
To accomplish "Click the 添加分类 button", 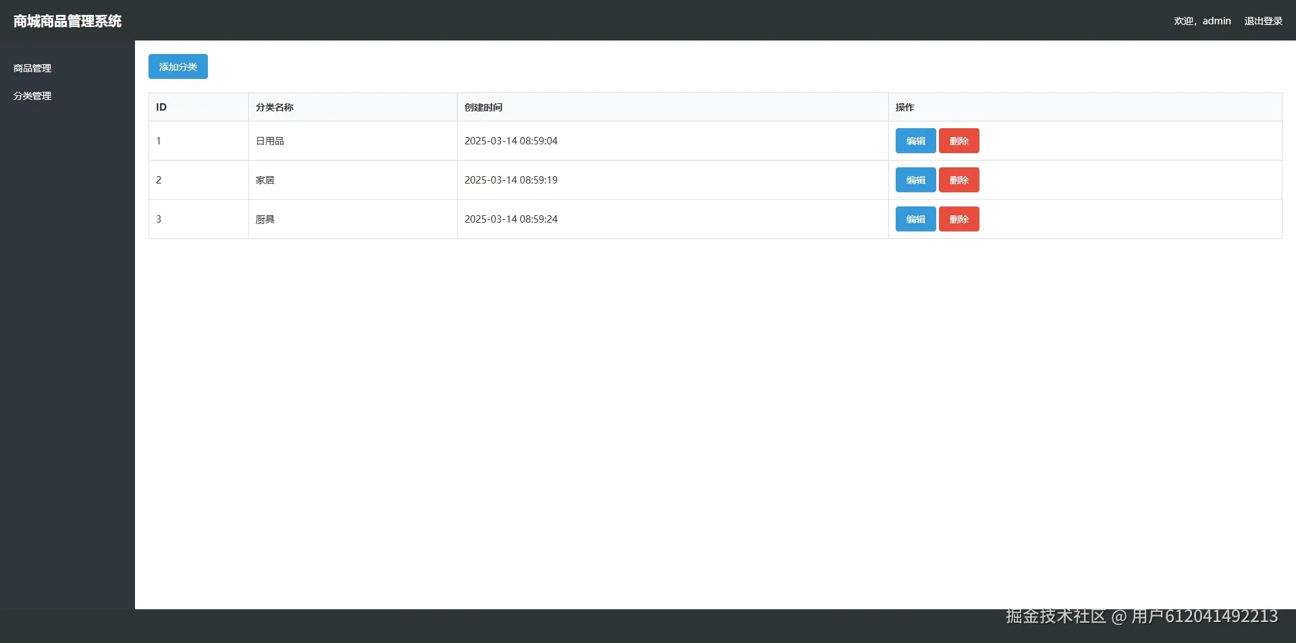I will (x=178, y=67).
